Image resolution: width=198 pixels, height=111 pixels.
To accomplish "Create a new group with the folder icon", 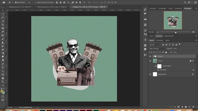I will 186,107.
